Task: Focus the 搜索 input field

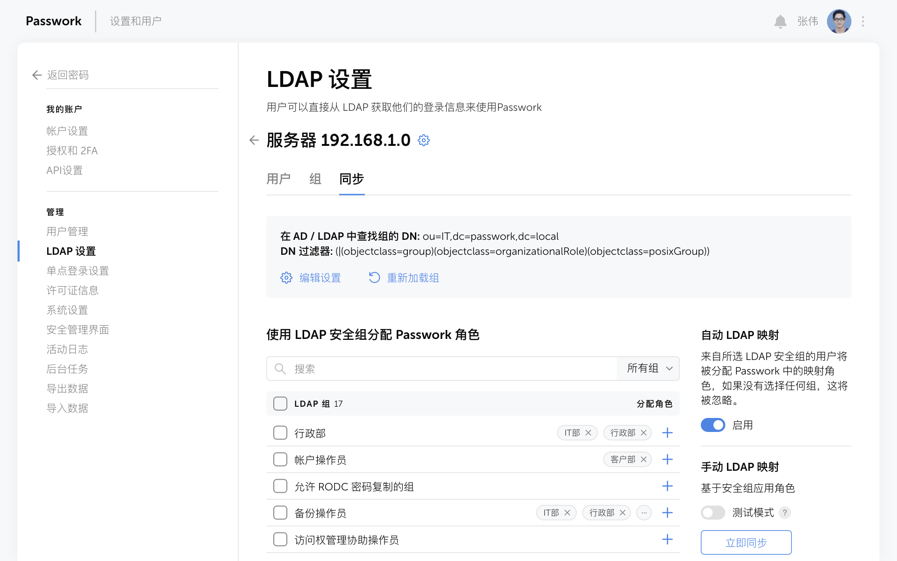Action: click(441, 369)
